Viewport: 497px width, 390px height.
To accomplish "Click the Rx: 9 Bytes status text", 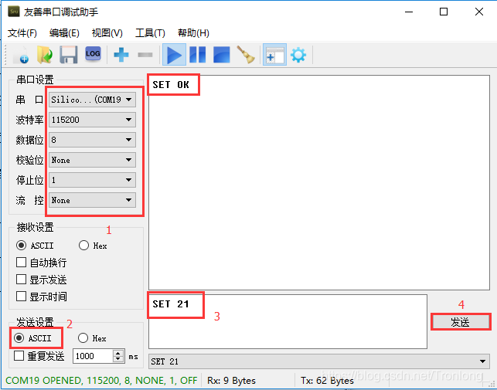I will click(x=231, y=381).
